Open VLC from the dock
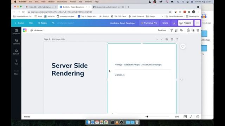The height and width of the screenshot is (126, 225). [117, 122]
